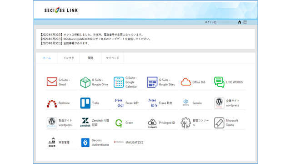This screenshot has width=291, height=164.
Task: Switch to the インフラ tab
Action: (x=69, y=58)
